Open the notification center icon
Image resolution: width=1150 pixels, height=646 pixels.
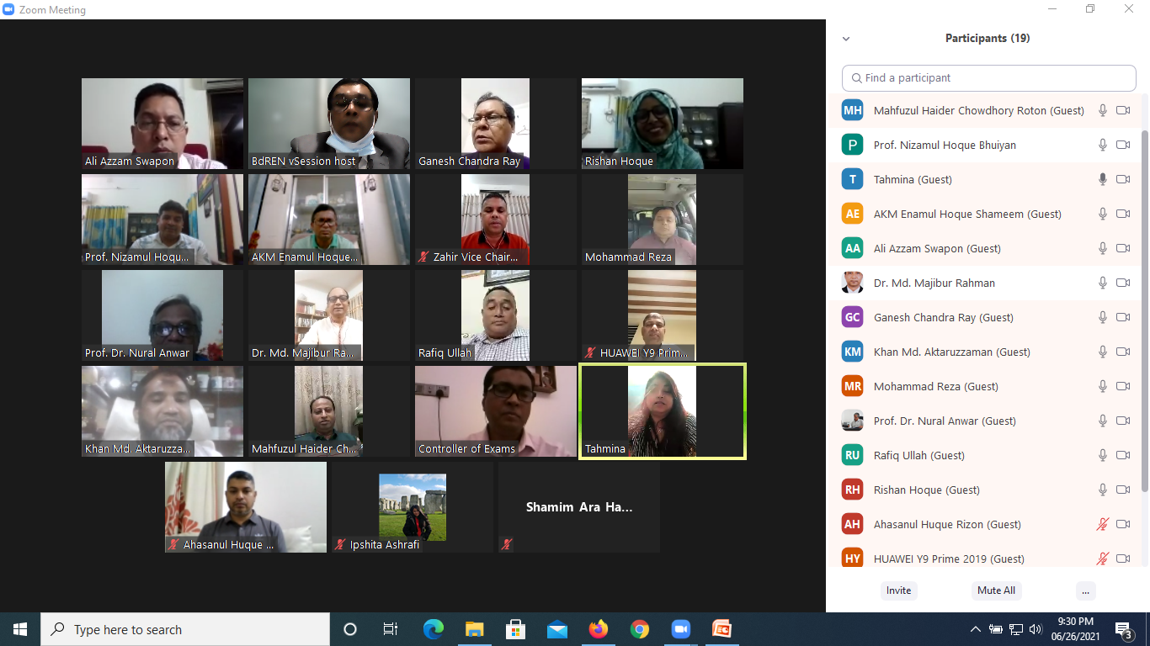[x=1123, y=629]
